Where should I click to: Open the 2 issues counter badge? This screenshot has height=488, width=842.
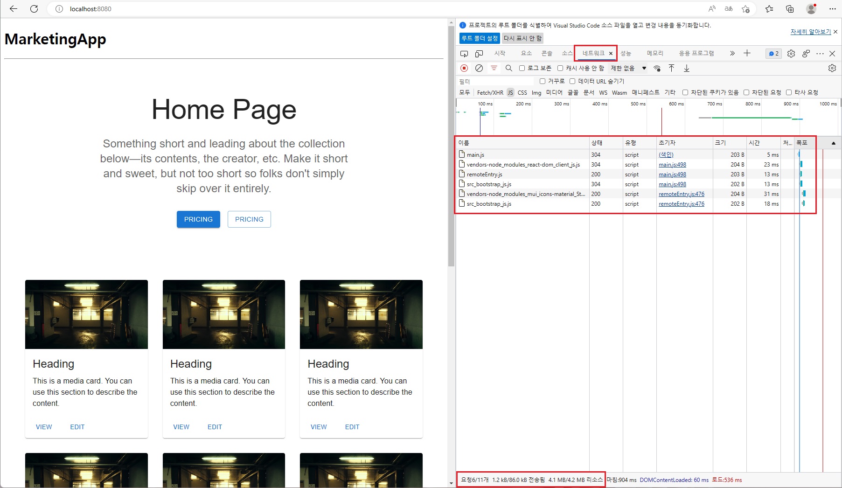(x=773, y=53)
